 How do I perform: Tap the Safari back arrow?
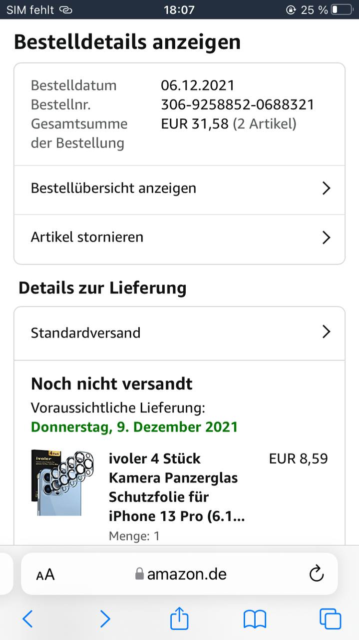28,619
